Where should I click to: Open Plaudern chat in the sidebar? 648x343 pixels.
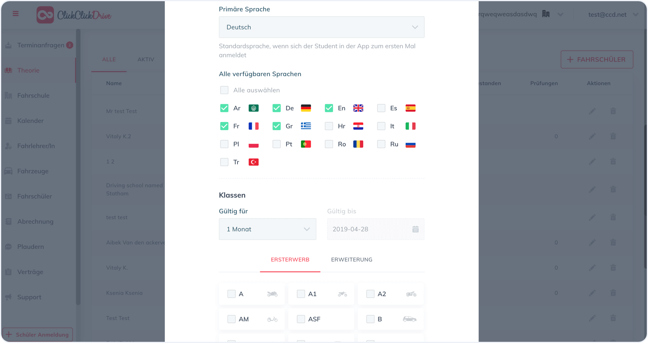tap(30, 247)
